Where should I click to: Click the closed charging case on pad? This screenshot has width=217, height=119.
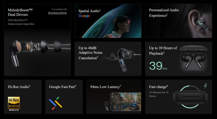(x=191, y=98)
